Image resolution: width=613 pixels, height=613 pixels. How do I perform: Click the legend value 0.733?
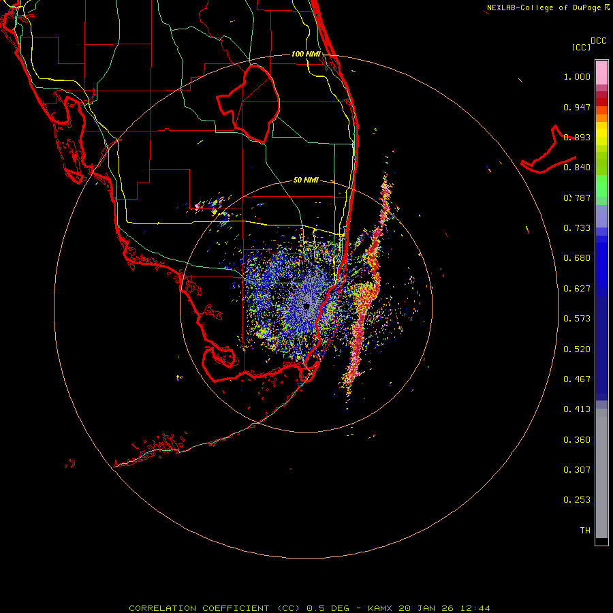tap(577, 228)
